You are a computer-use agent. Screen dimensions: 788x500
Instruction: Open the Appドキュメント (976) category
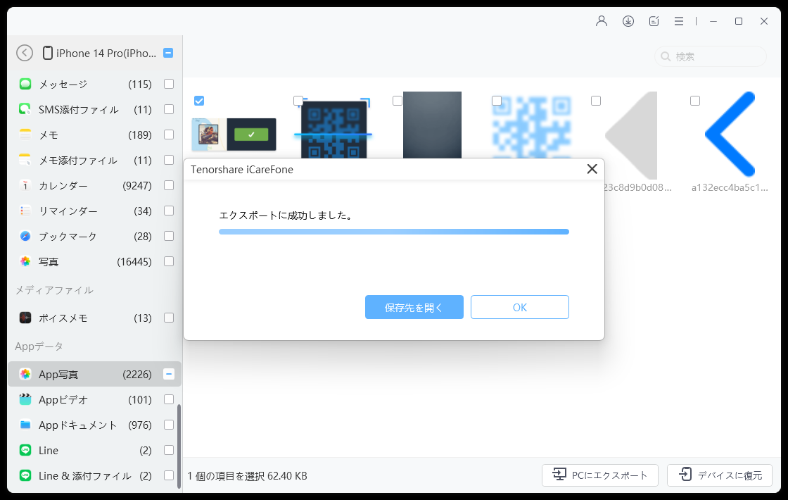point(94,425)
